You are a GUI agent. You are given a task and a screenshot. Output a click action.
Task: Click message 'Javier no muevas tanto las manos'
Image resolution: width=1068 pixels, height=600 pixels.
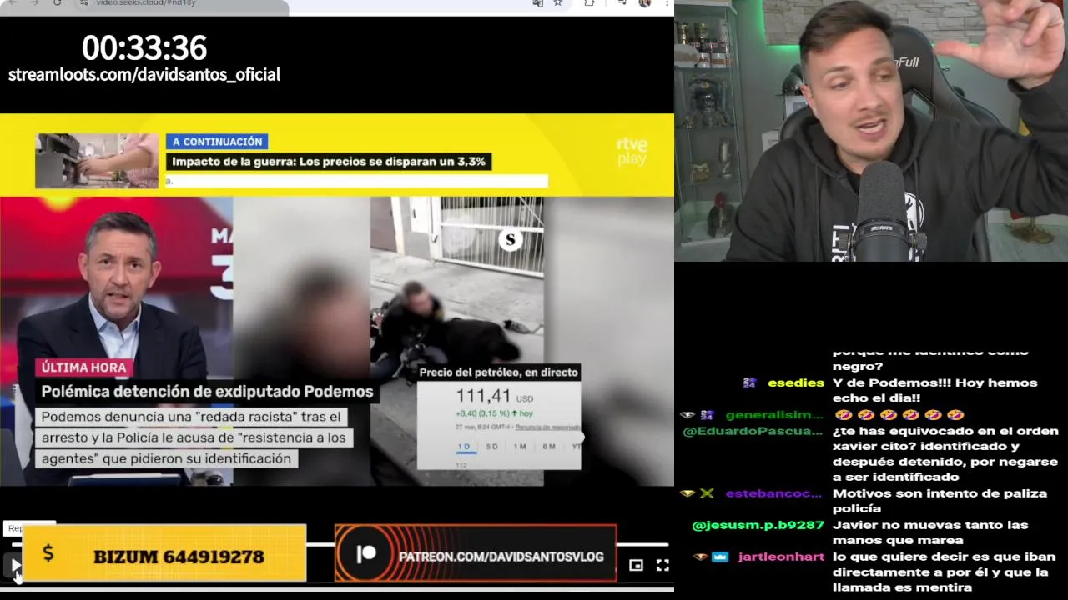tap(930, 532)
